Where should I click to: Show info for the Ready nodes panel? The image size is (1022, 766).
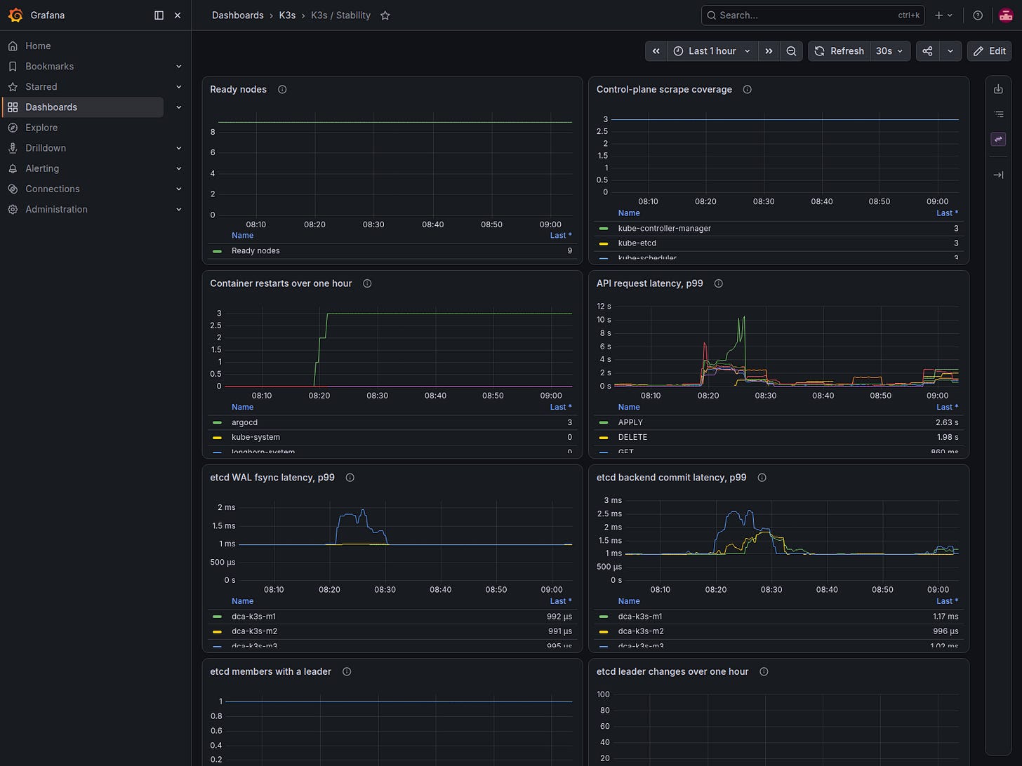tap(282, 89)
